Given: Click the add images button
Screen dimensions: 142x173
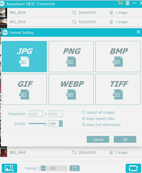Looking at the screenshot, I should coord(10,168).
